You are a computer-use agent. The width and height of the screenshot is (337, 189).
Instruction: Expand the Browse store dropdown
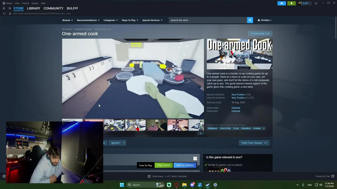coord(68,20)
